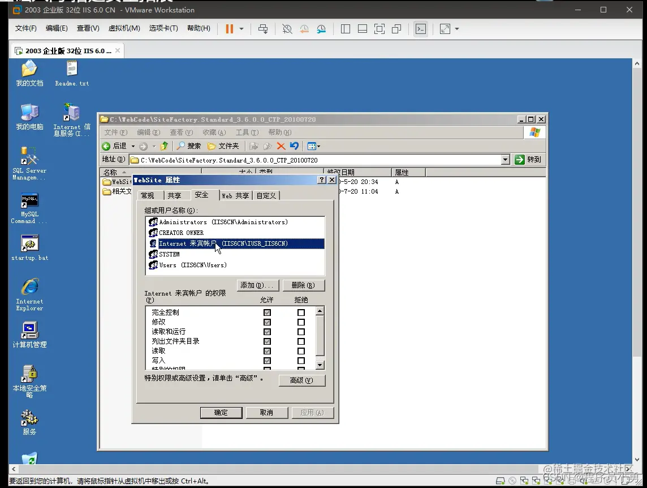Open the pause button's dropdown arrow
647x488 pixels.
click(x=241, y=29)
